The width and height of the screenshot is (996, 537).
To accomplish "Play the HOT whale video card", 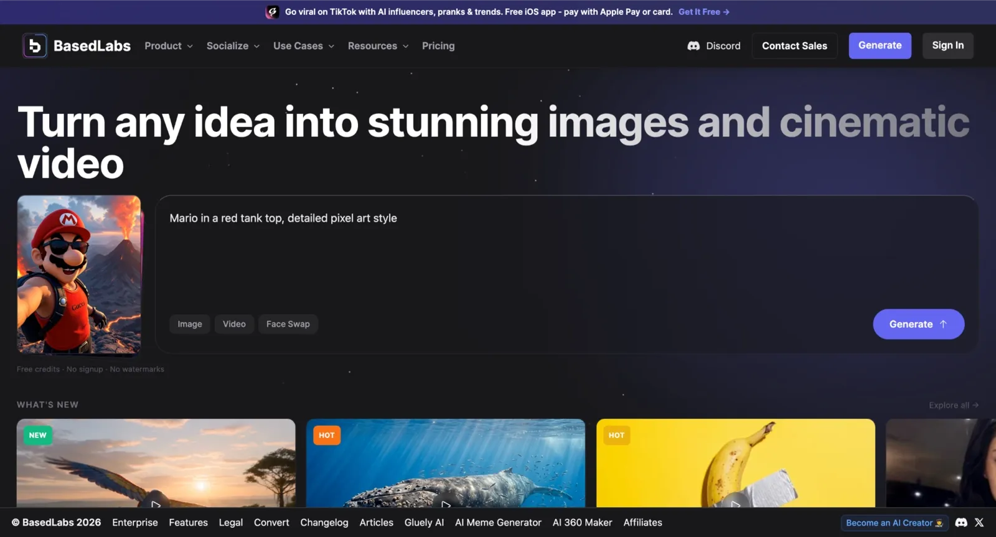I will pos(446,503).
